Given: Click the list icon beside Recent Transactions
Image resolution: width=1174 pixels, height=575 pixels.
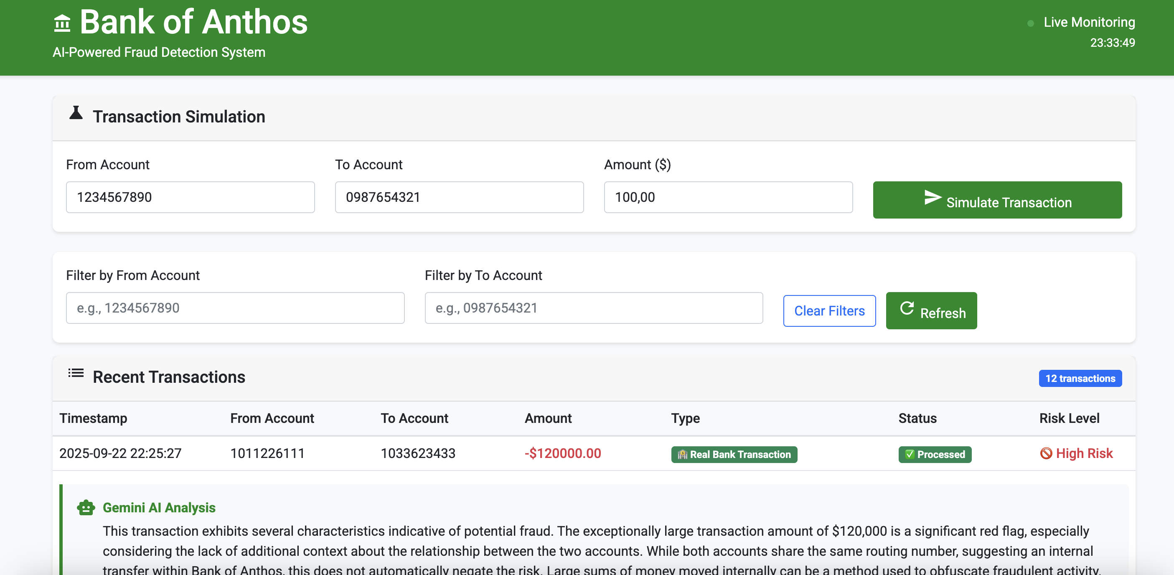Looking at the screenshot, I should point(76,374).
